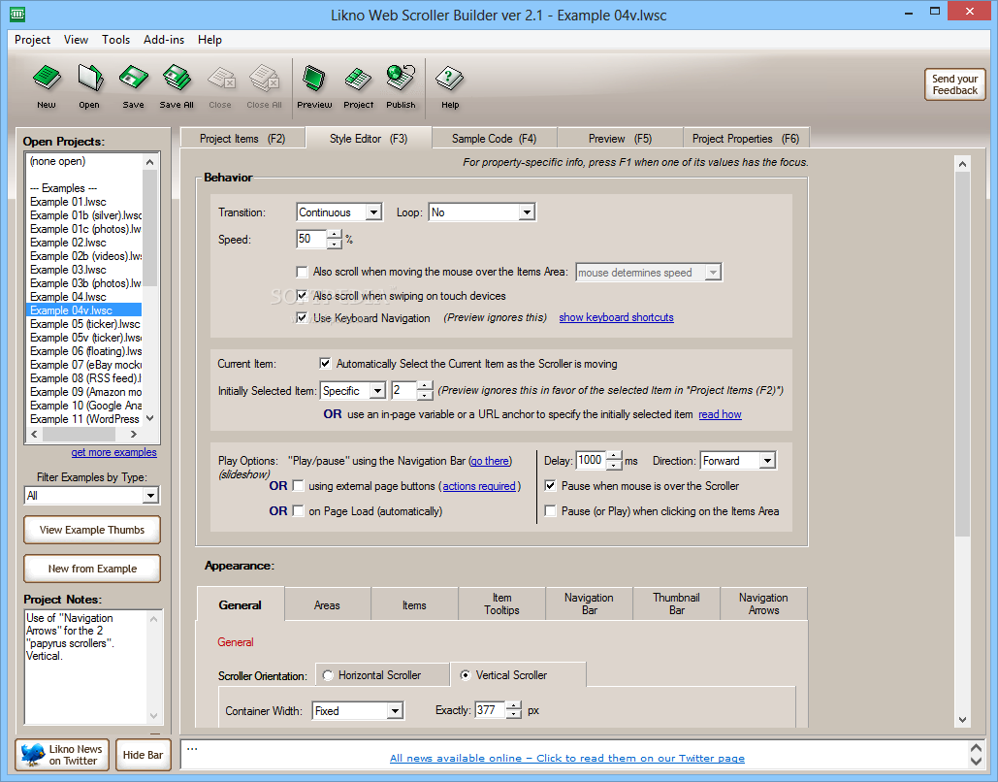Increase Container Width Exactly value

pos(514,705)
